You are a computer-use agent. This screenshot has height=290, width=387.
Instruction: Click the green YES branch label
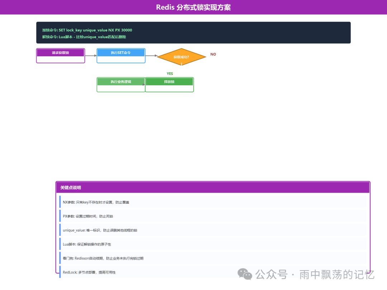pos(169,73)
